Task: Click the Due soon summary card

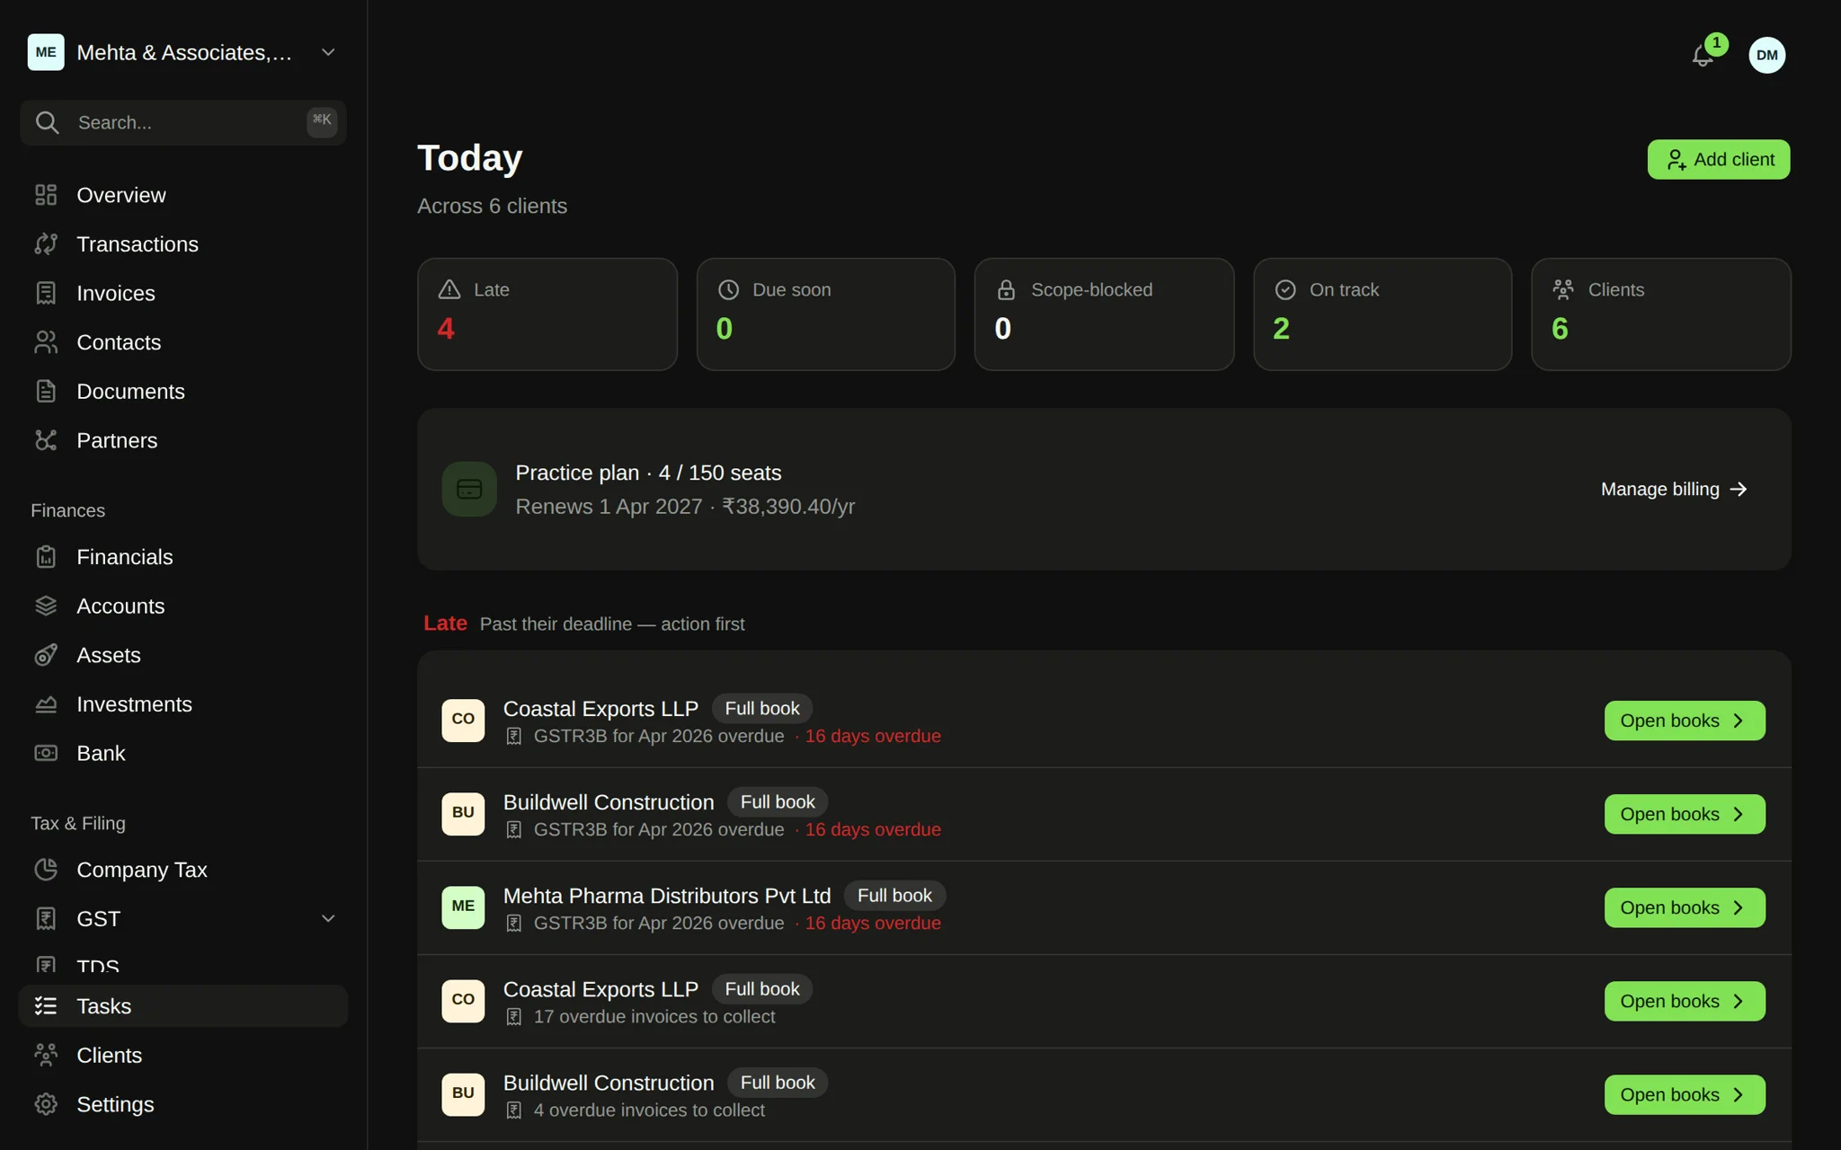Action: pos(825,314)
